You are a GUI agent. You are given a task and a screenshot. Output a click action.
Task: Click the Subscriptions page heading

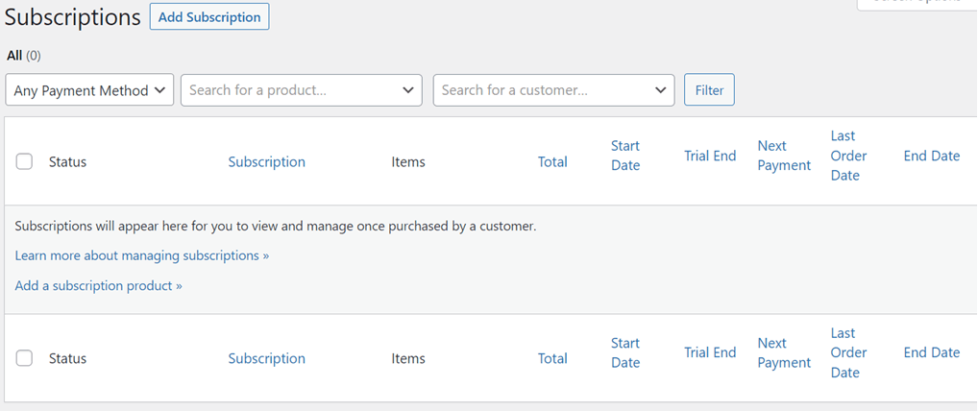[x=72, y=17]
